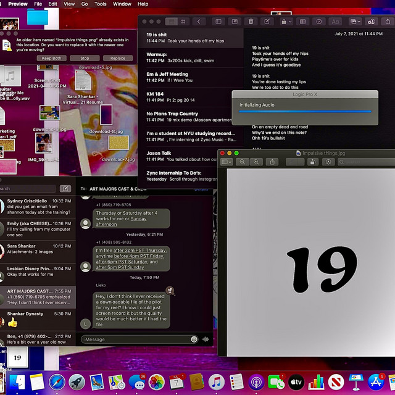Viewport: 395px width, 395px height.
Task: Click the Preview share icon
Action: coord(272,162)
